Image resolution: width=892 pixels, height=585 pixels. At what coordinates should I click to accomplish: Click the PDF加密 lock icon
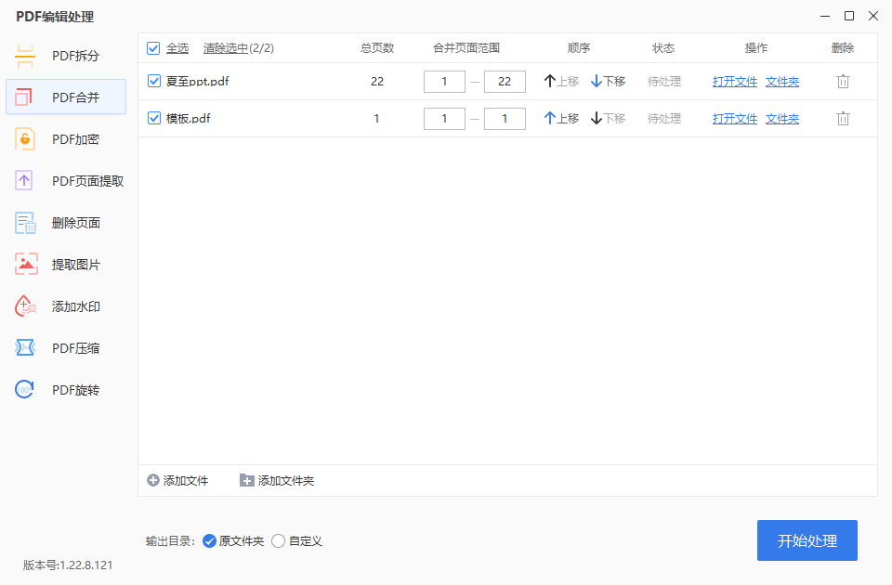(x=25, y=139)
